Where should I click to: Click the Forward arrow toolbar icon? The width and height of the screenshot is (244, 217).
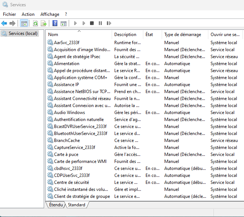(x=12, y=24)
